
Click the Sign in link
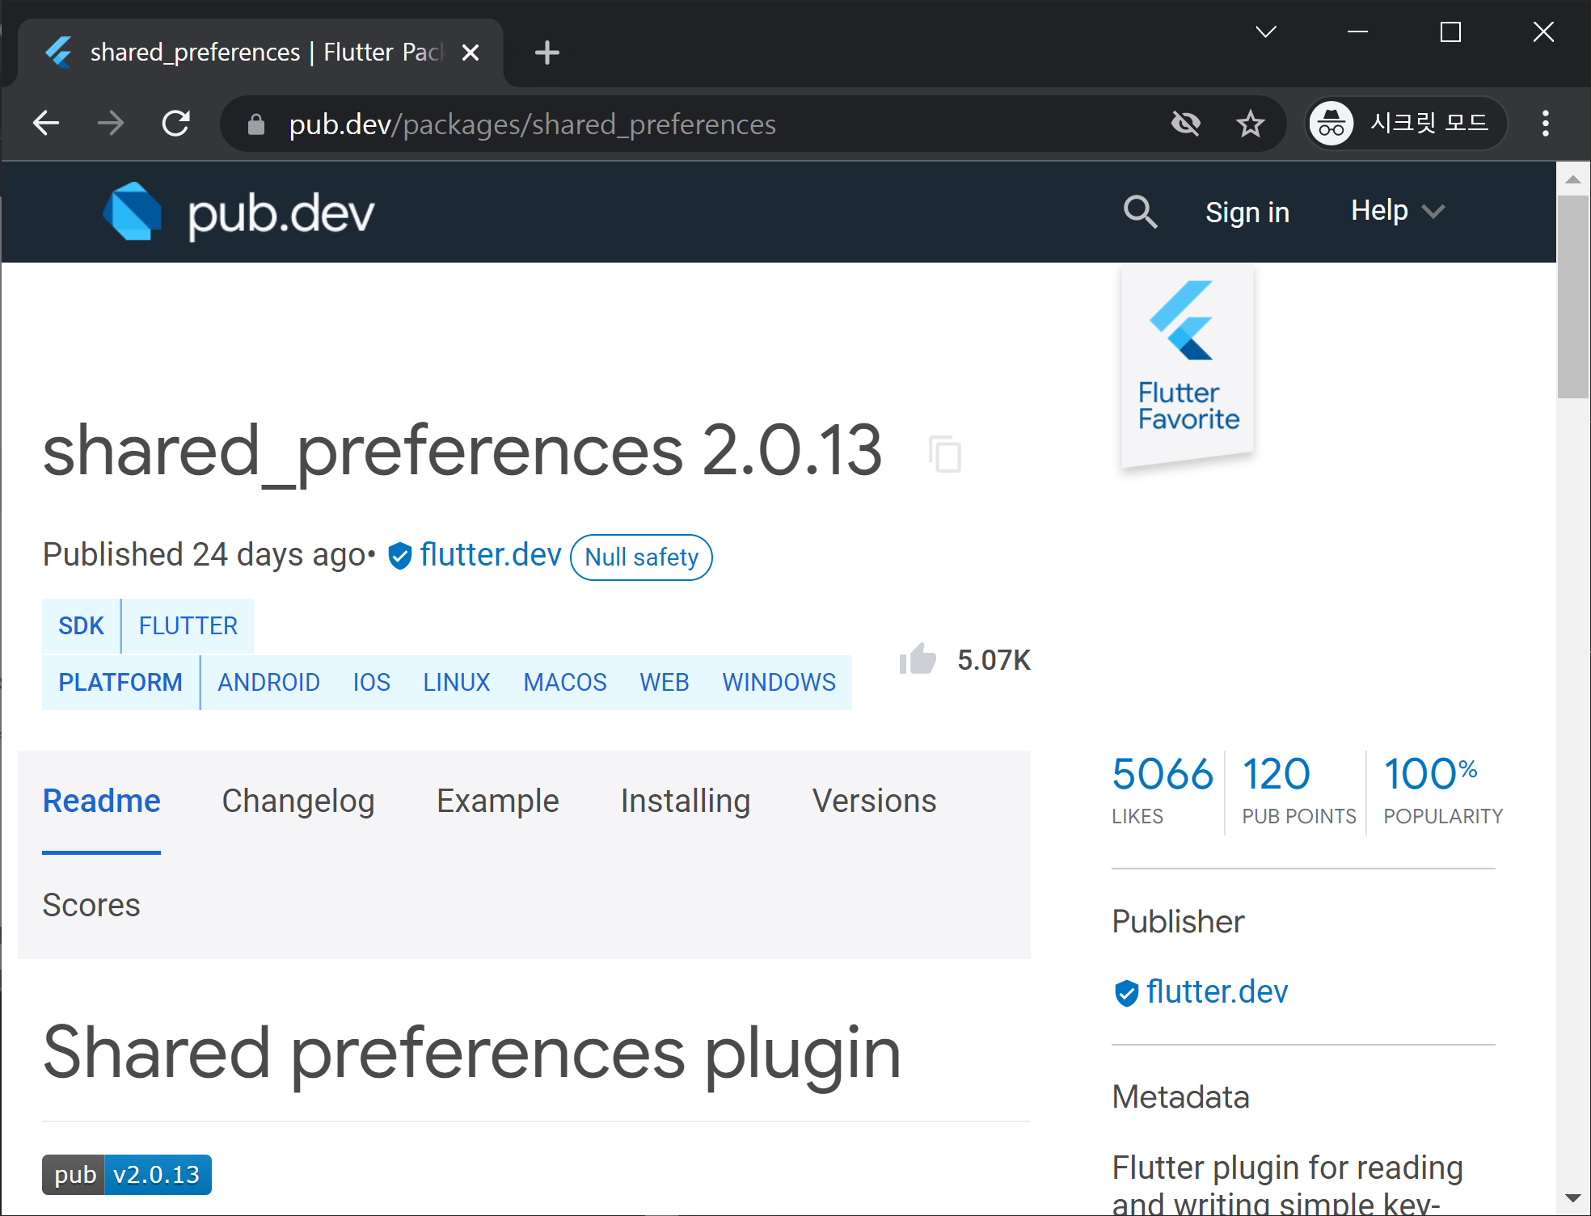[1247, 212]
